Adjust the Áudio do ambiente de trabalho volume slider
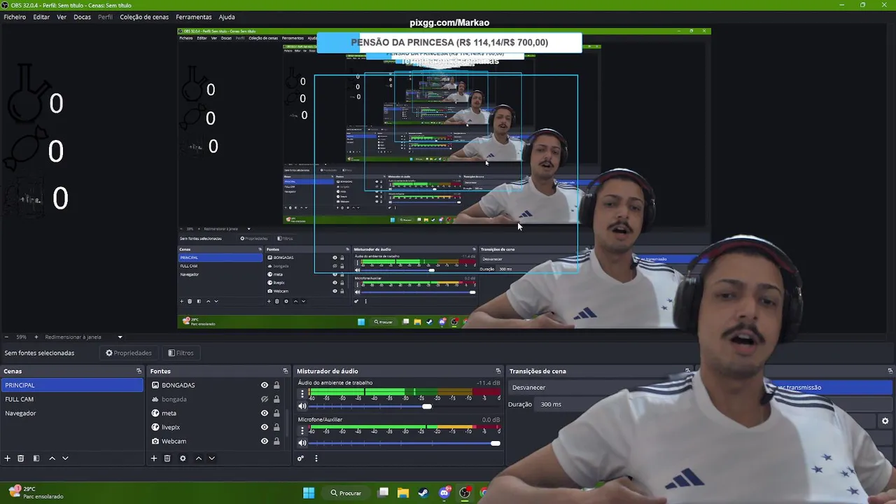896x504 pixels. click(427, 406)
